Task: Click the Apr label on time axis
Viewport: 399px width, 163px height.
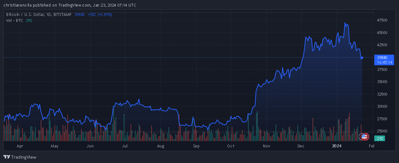Action: [20, 146]
